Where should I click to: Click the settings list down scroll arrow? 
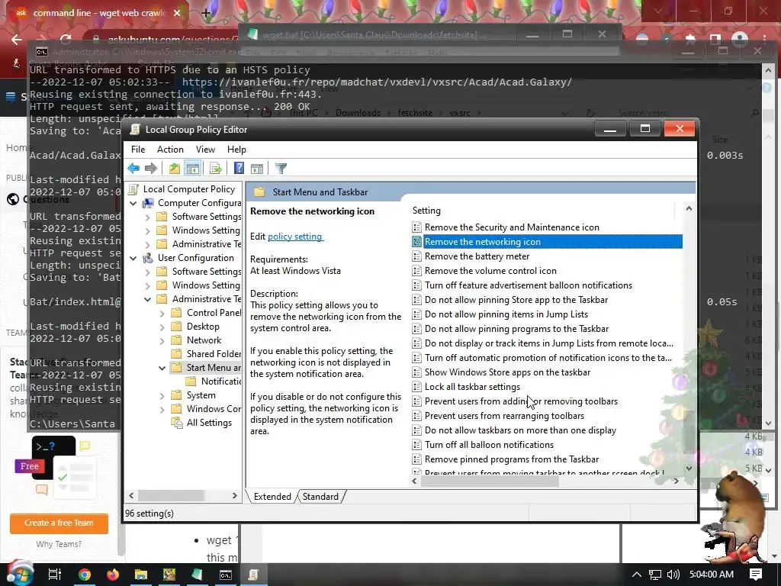(x=689, y=468)
